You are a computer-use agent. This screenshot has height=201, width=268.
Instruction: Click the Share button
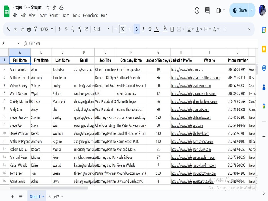[x=240, y=10]
